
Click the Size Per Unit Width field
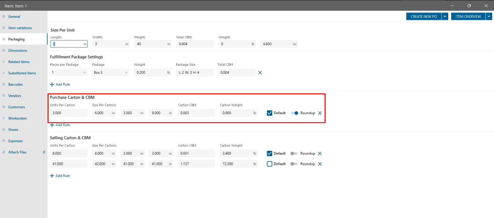[x=111, y=44]
